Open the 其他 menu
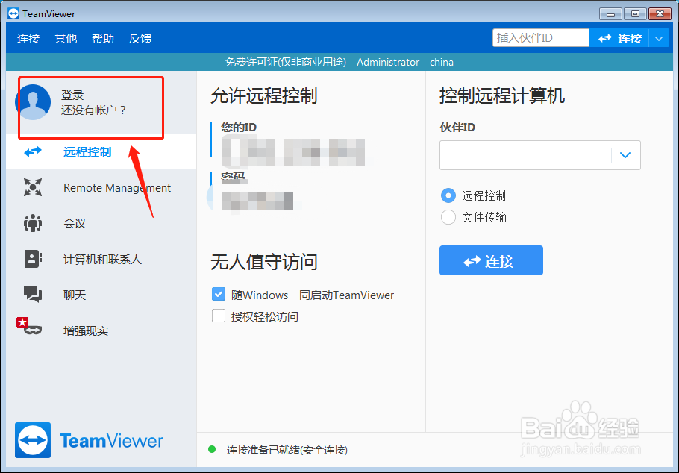The height and width of the screenshot is (473, 679). (x=66, y=39)
